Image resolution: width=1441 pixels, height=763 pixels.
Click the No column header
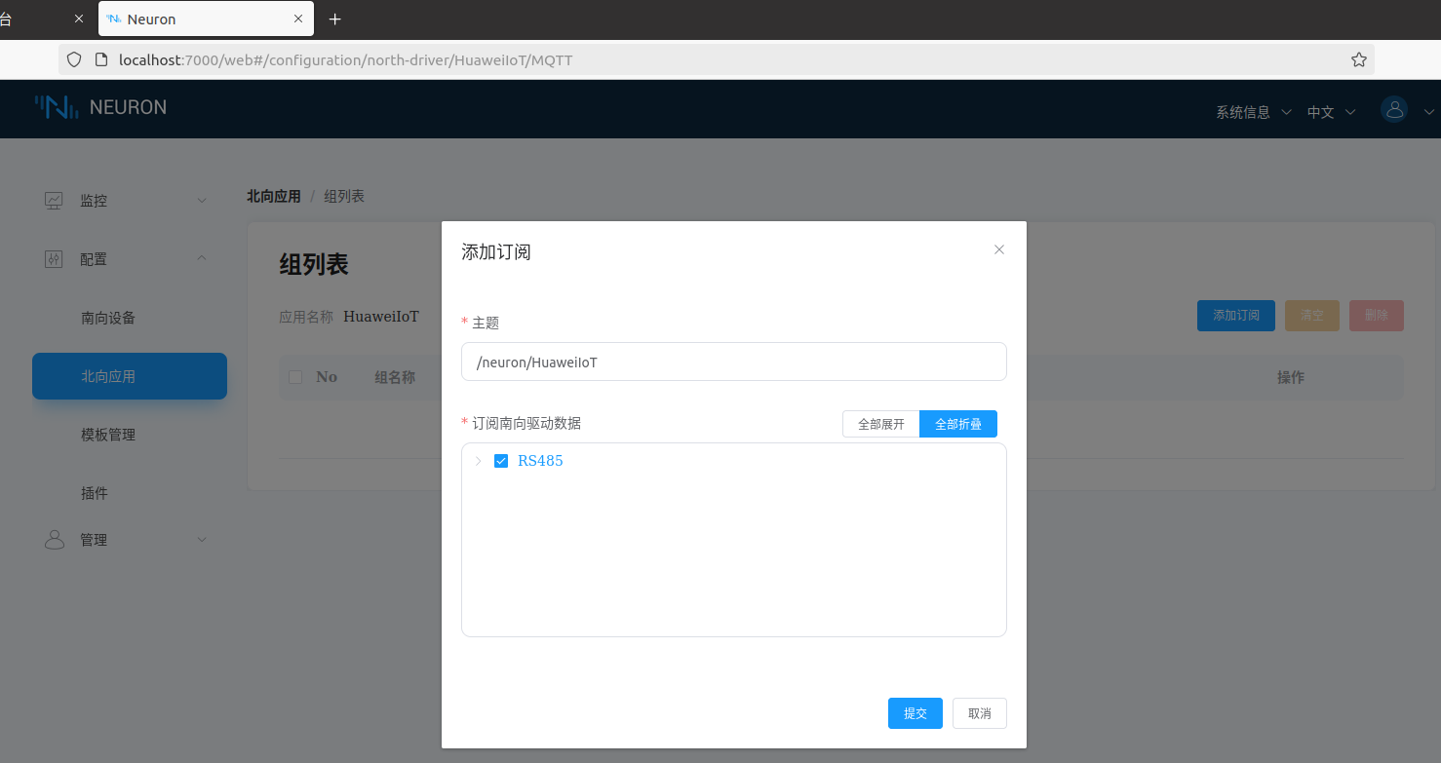327,377
